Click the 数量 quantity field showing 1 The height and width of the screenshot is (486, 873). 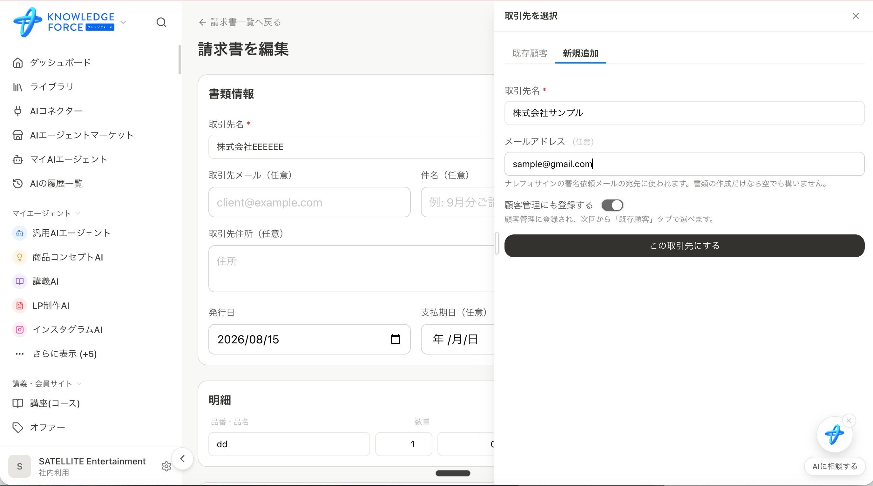click(x=404, y=444)
